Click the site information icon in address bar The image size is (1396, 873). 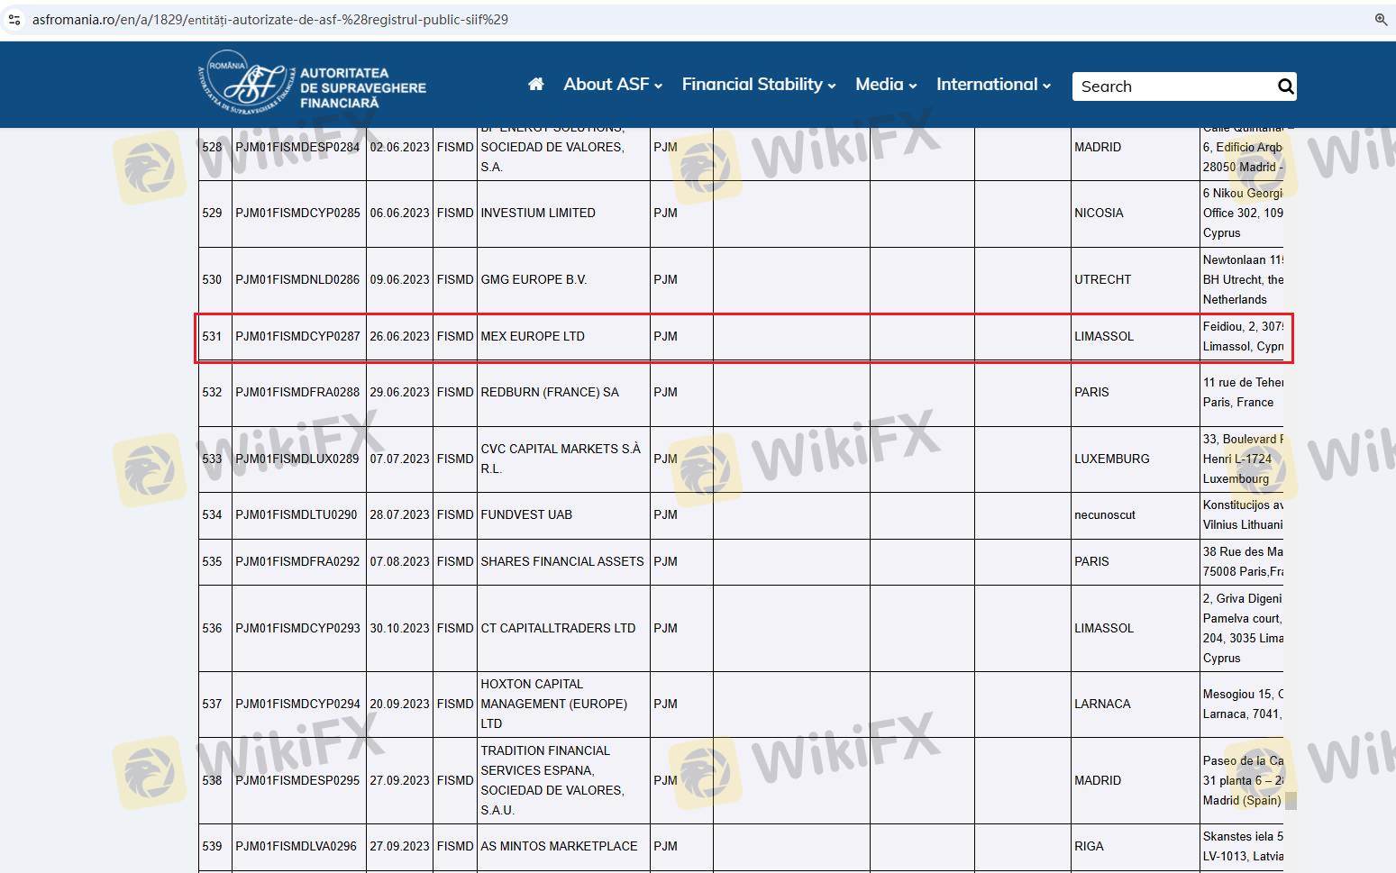tap(14, 20)
